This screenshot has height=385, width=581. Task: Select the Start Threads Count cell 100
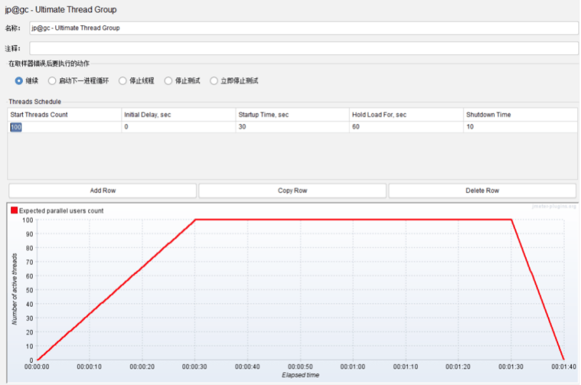pyautogui.click(x=65, y=127)
